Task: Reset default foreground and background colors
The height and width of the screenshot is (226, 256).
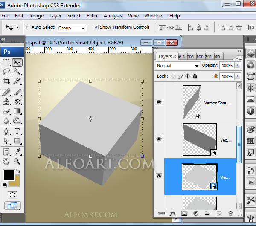Action: (5, 185)
